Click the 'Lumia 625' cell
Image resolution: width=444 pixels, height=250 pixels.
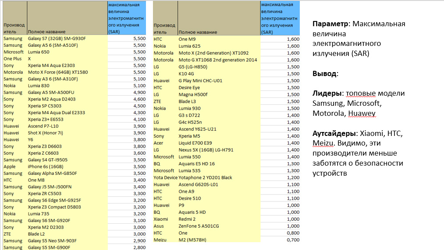pyautogui.click(x=219, y=46)
